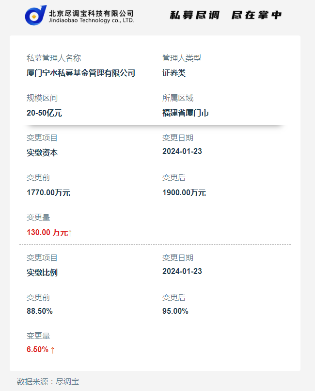Select the 实缴资本 change item
Screen dimensions: 315x391
point(42,153)
